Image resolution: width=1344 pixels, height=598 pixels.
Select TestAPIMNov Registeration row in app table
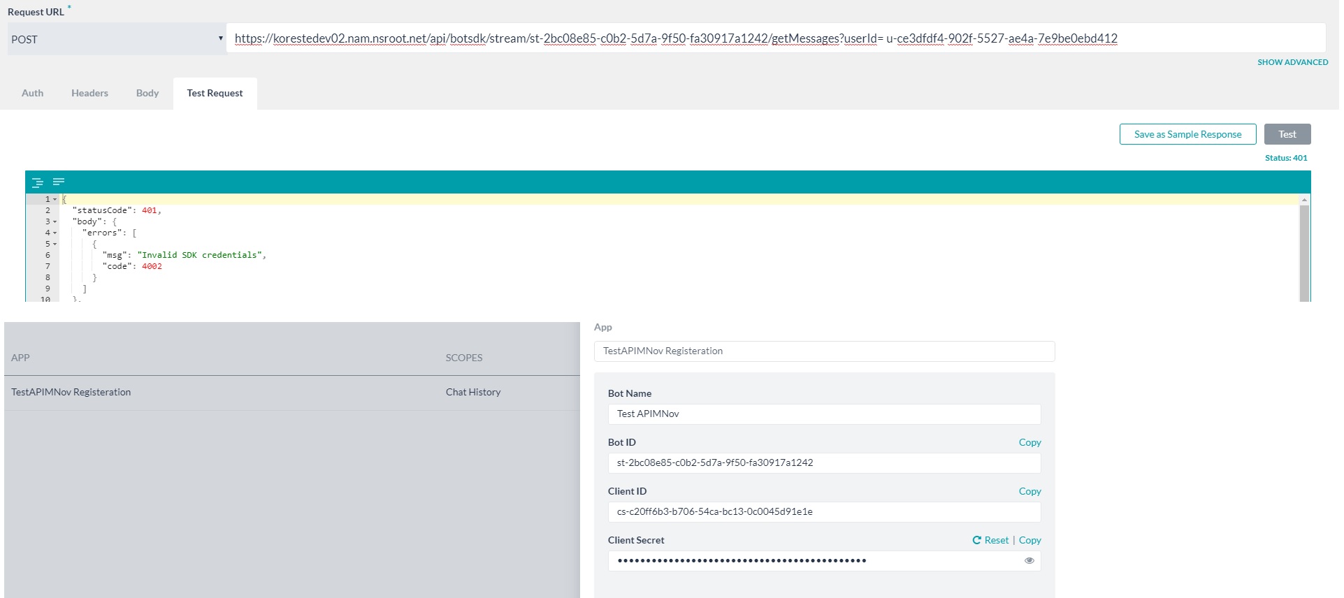pyautogui.click(x=292, y=393)
